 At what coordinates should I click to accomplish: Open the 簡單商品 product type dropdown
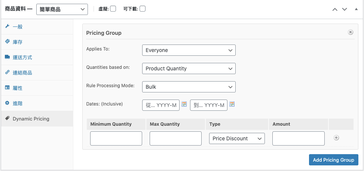(x=62, y=9)
